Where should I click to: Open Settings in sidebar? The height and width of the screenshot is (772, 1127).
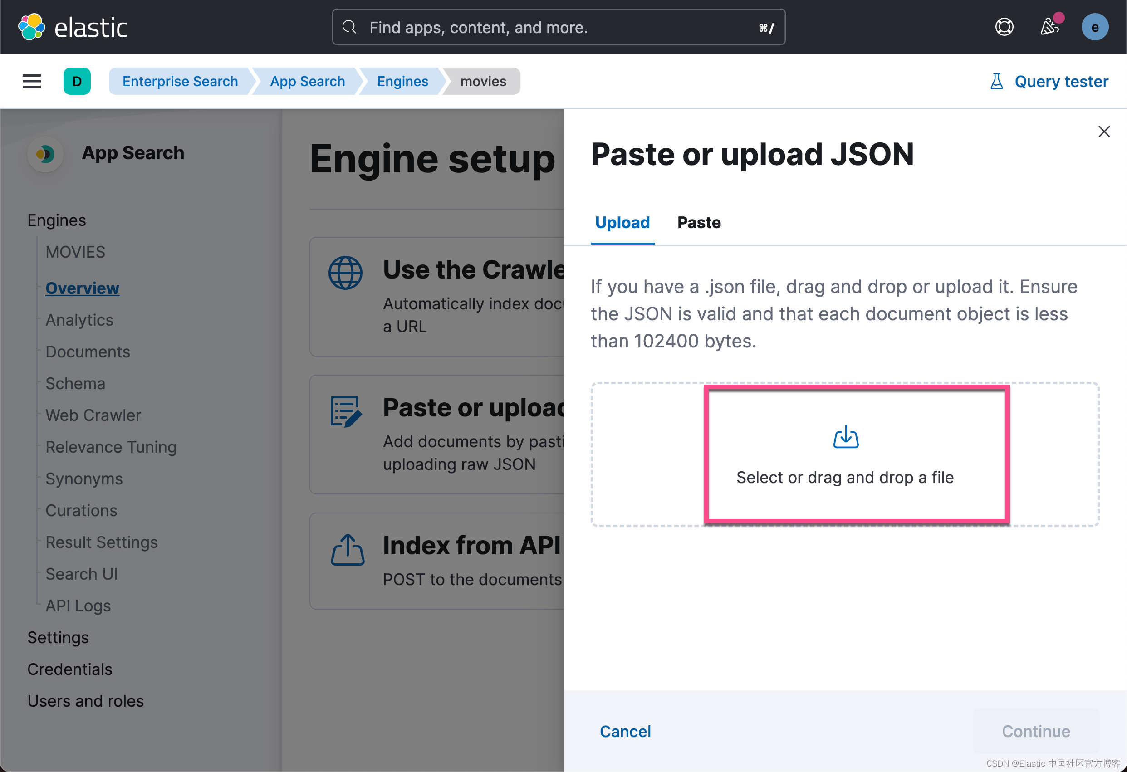tap(58, 637)
